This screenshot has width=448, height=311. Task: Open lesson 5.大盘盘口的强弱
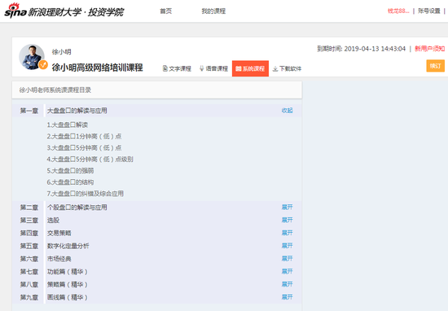pyautogui.click(x=70, y=171)
